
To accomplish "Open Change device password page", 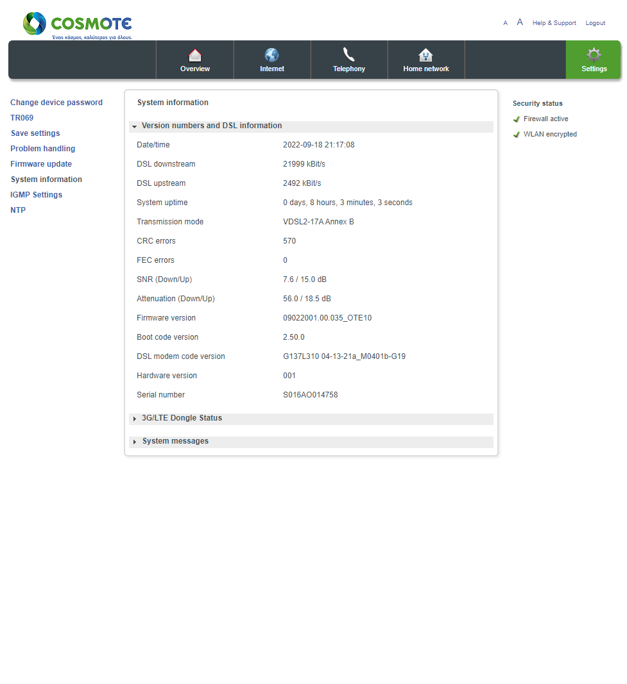I will (56, 103).
